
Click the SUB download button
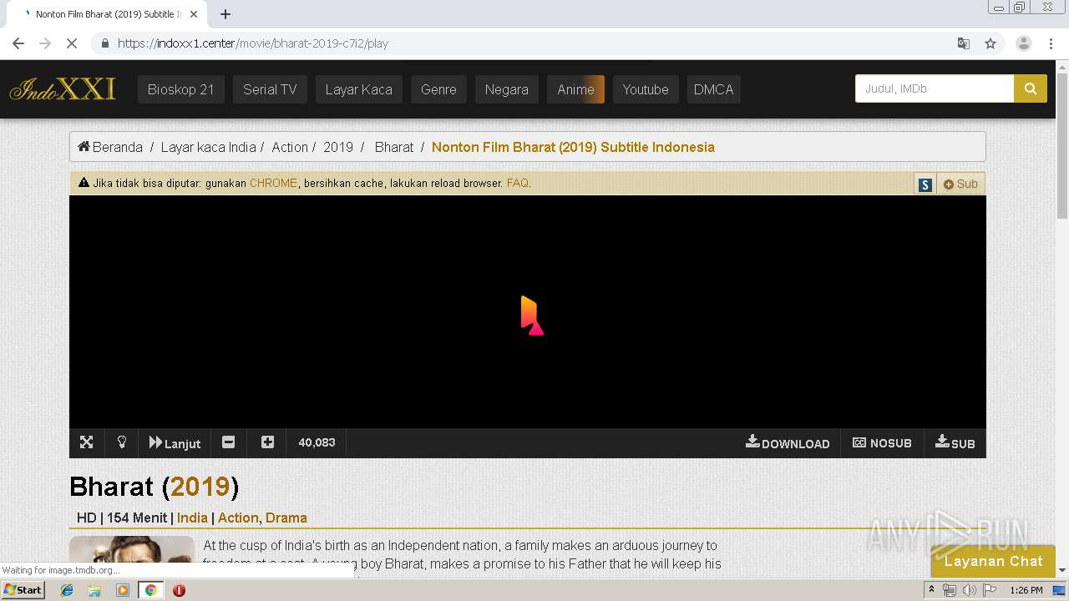pyautogui.click(x=955, y=443)
